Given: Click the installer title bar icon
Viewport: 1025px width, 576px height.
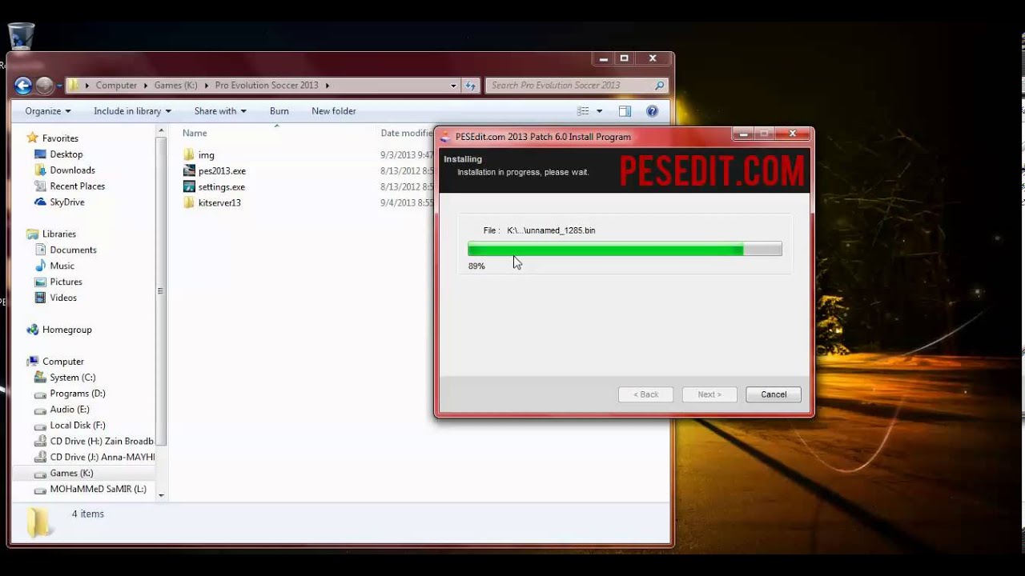Looking at the screenshot, I should [x=446, y=137].
